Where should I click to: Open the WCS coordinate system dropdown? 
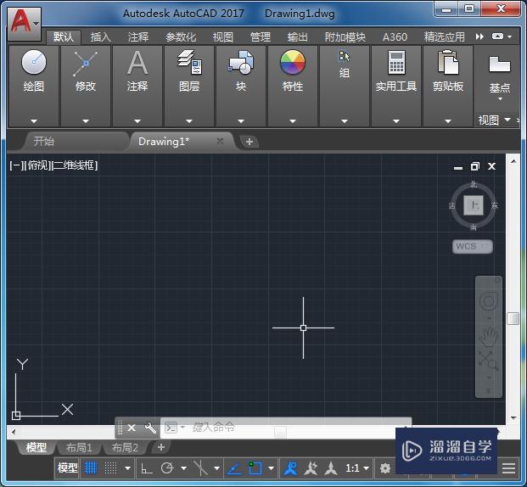click(x=472, y=246)
